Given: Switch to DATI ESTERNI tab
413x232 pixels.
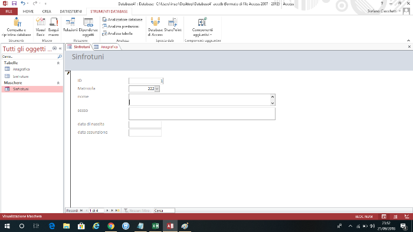Looking at the screenshot, I should (71, 12).
